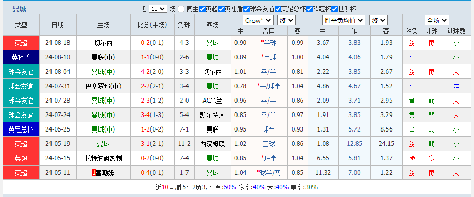
Task: Open the 终 dropdown next to 胜平负均值
Action: [379, 21]
